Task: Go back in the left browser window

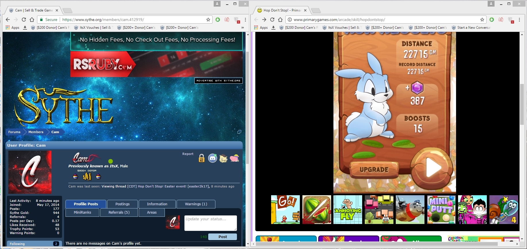Action: (x=8, y=20)
